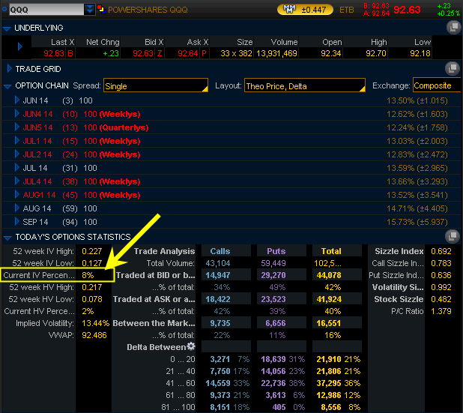Click the Underlying section panel menu icon
This screenshot has height=413, width=463.
coord(453,28)
